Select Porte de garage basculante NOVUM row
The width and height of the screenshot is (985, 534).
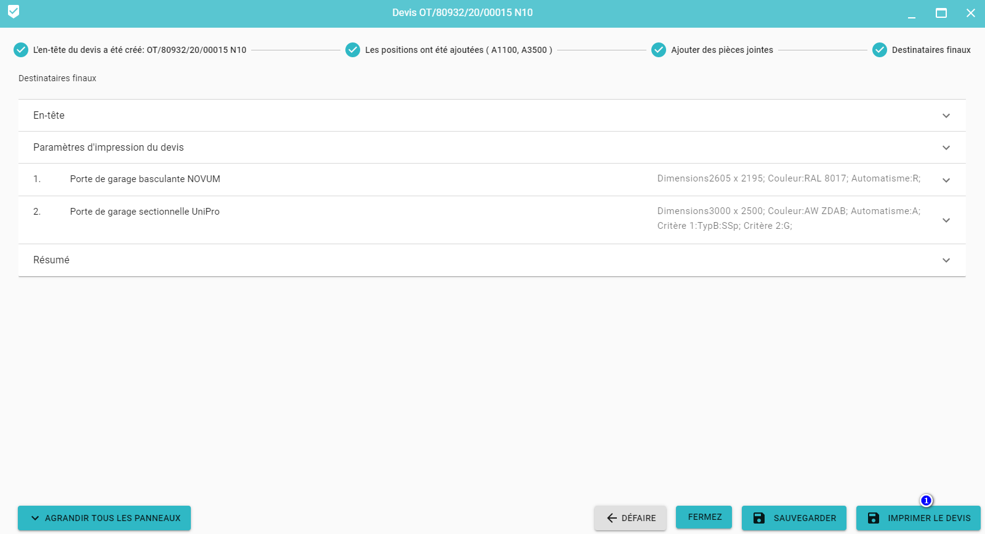pyautogui.click(x=145, y=179)
